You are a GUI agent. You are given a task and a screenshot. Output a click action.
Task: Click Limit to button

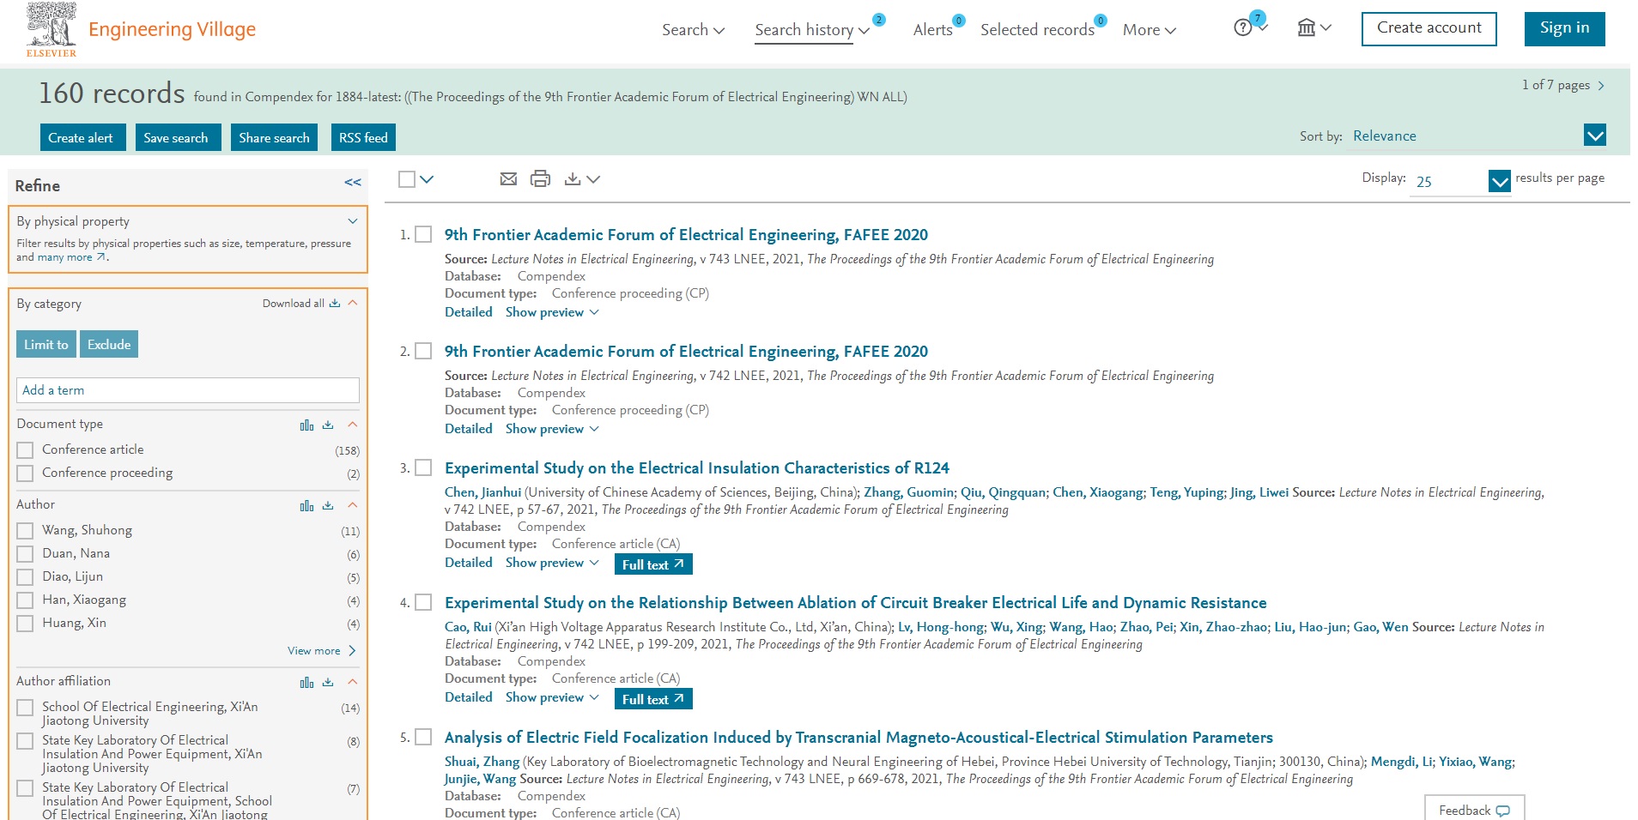(46, 344)
